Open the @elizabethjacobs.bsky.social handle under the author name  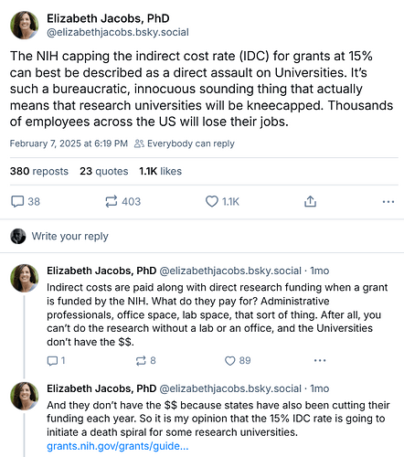[x=118, y=32]
